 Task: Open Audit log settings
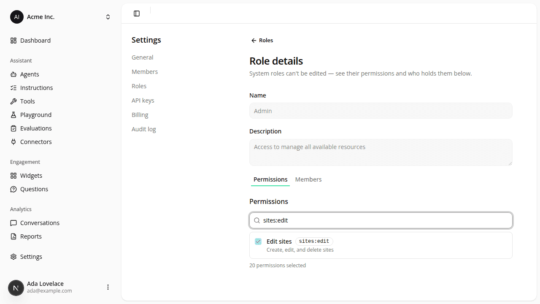pyautogui.click(x=144, y=129)
